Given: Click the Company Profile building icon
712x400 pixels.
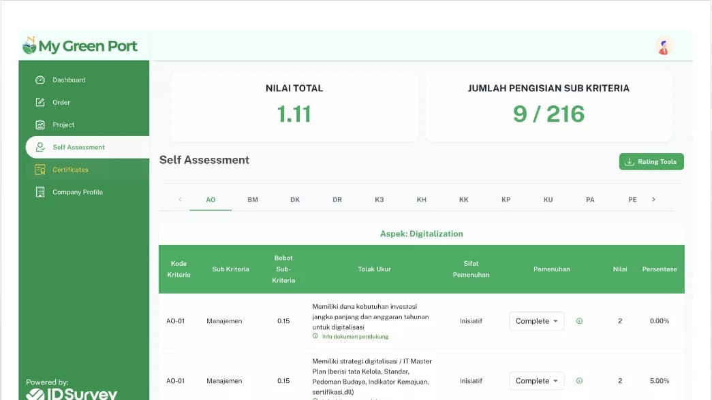Looking at the screenshot, I should tap(40, 192).
